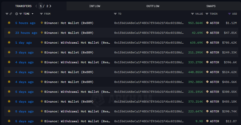Click value 333.278K
The width and height of the screenshot is (241, 125).
pyautogui.click(x=195, y=62)
